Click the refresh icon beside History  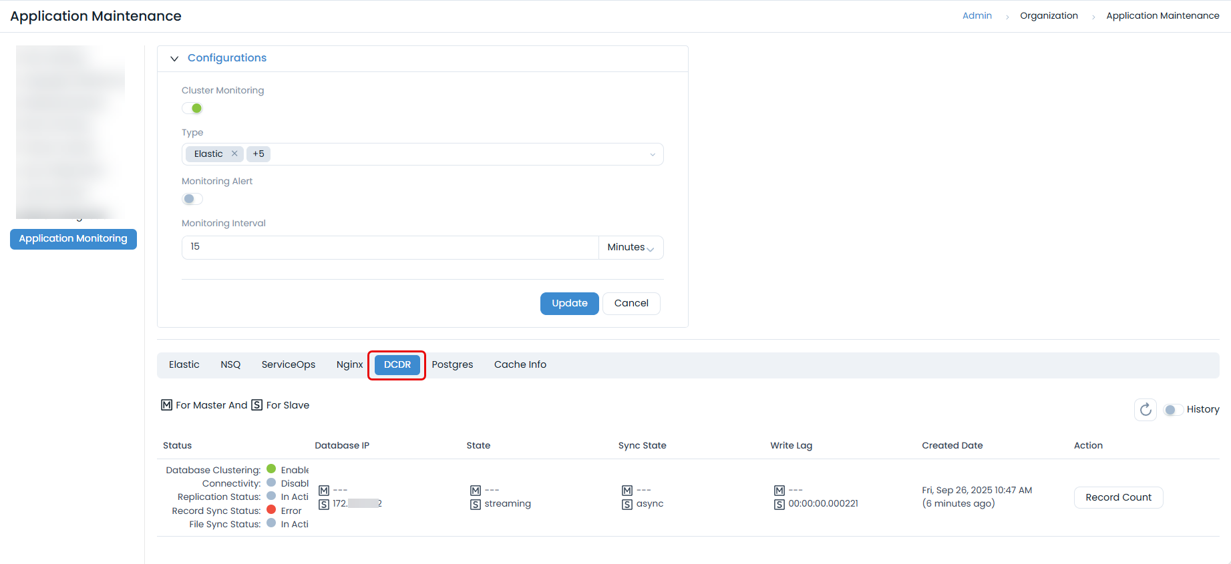1145,409
